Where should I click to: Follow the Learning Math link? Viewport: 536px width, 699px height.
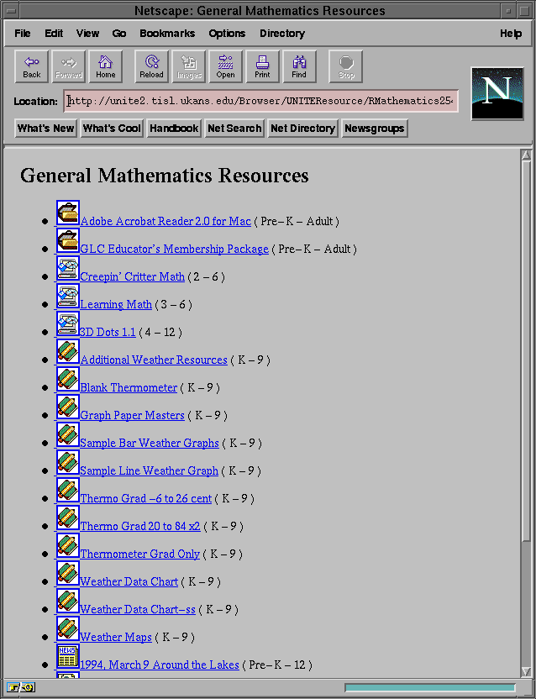[x=116, y=304]
